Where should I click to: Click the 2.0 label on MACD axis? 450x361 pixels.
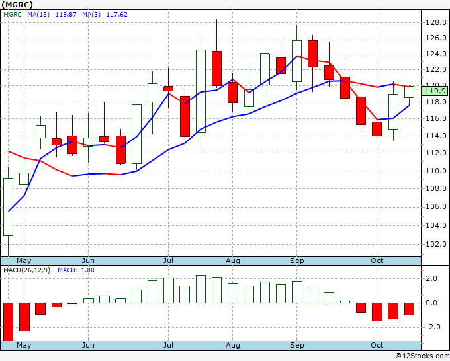click(x=431, y=278)
